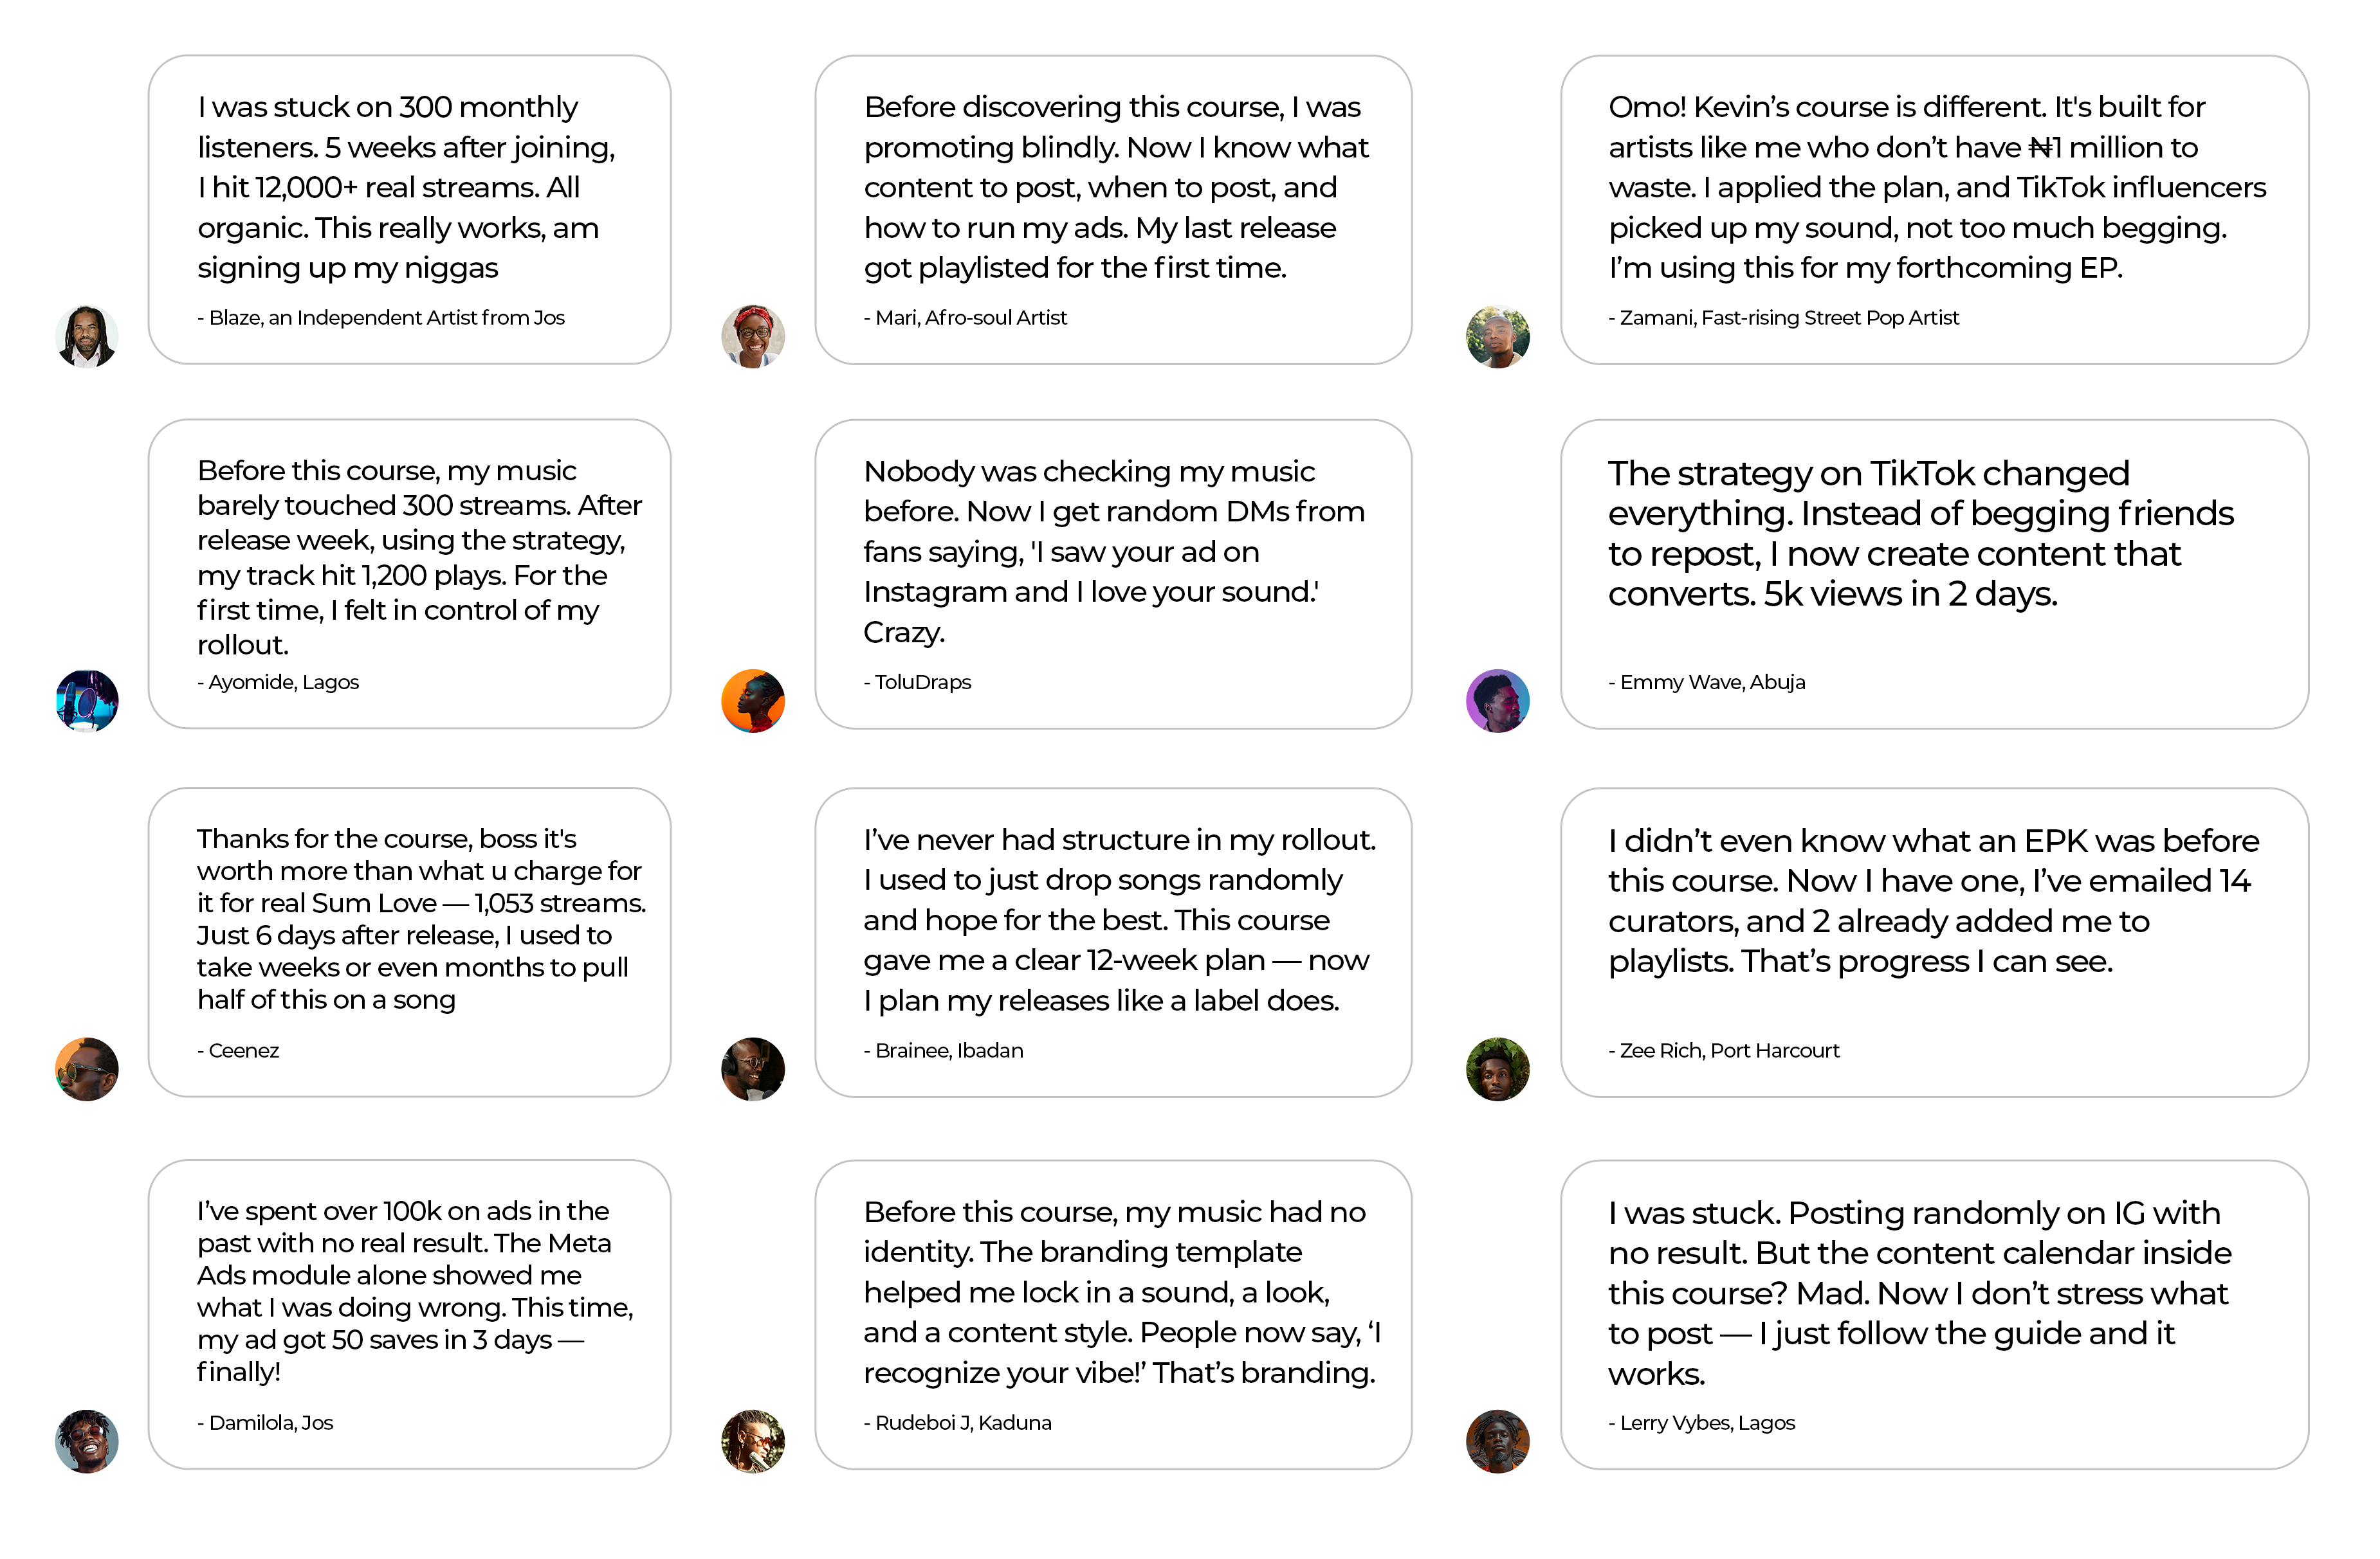The image size is (2380, 1559).
Task: Select Rudeboi J's profile avatar
Action: tap(753, 1441)
